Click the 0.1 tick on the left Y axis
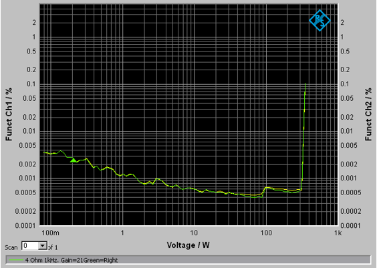 tap(31, 84)
